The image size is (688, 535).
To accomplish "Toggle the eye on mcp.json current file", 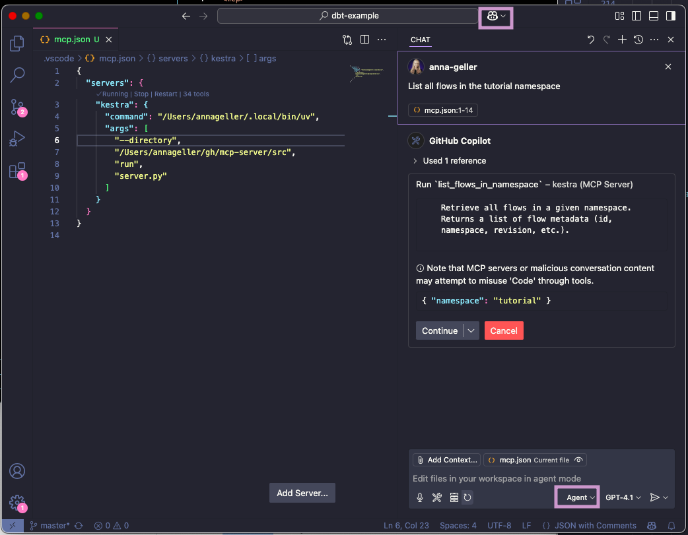I will click(578, 460).
